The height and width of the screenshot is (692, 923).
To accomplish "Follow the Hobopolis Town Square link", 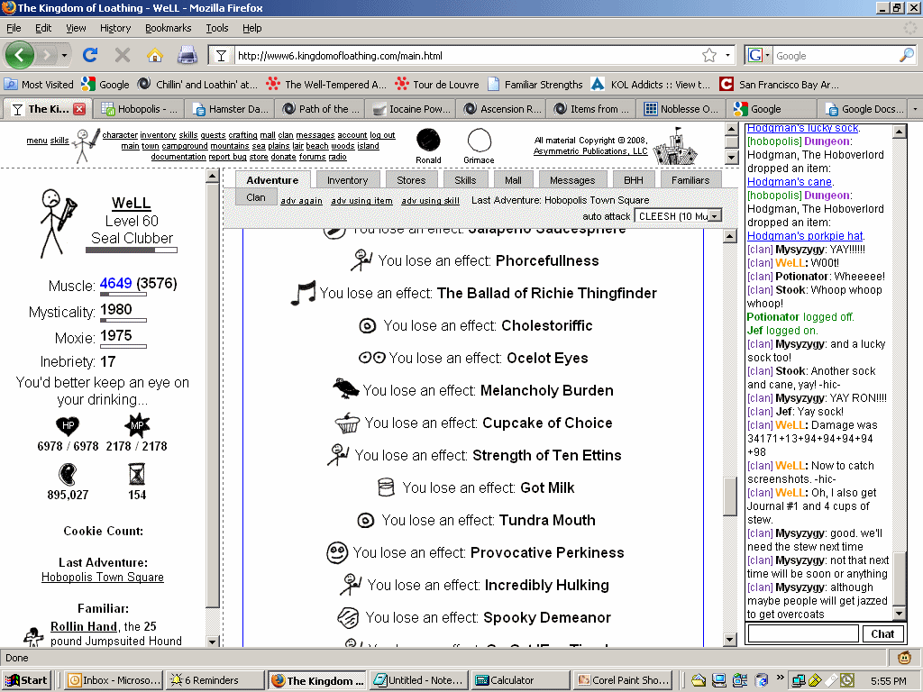I will click(x=103, y=577).
